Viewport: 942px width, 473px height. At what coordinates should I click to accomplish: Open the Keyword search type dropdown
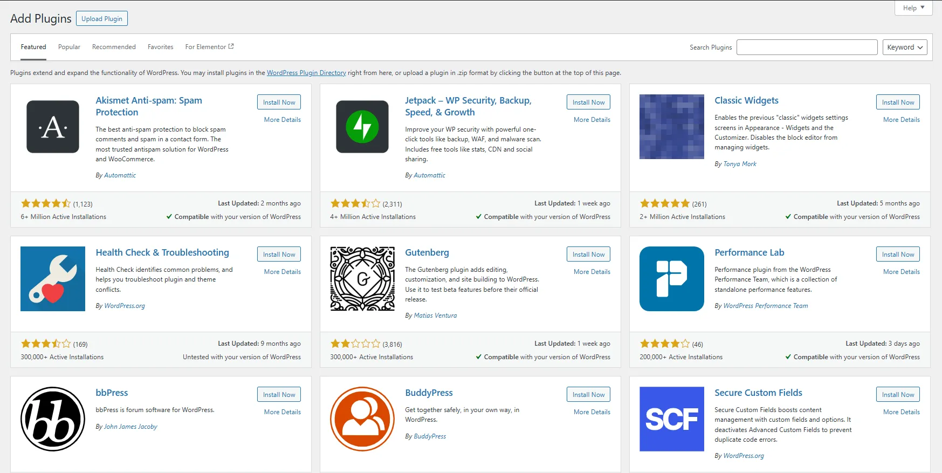click(x=905, y=47)
